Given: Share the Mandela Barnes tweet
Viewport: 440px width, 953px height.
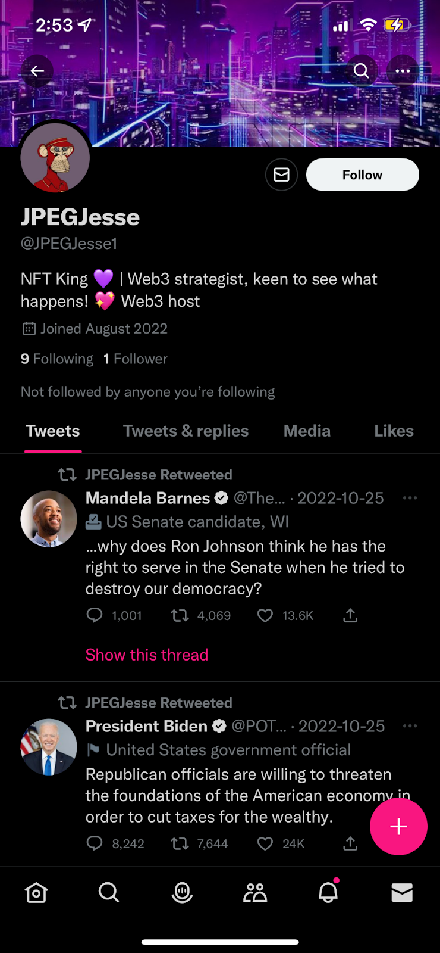Looking at the screenshot, I should pyautogui.click(x=350, y=615).
